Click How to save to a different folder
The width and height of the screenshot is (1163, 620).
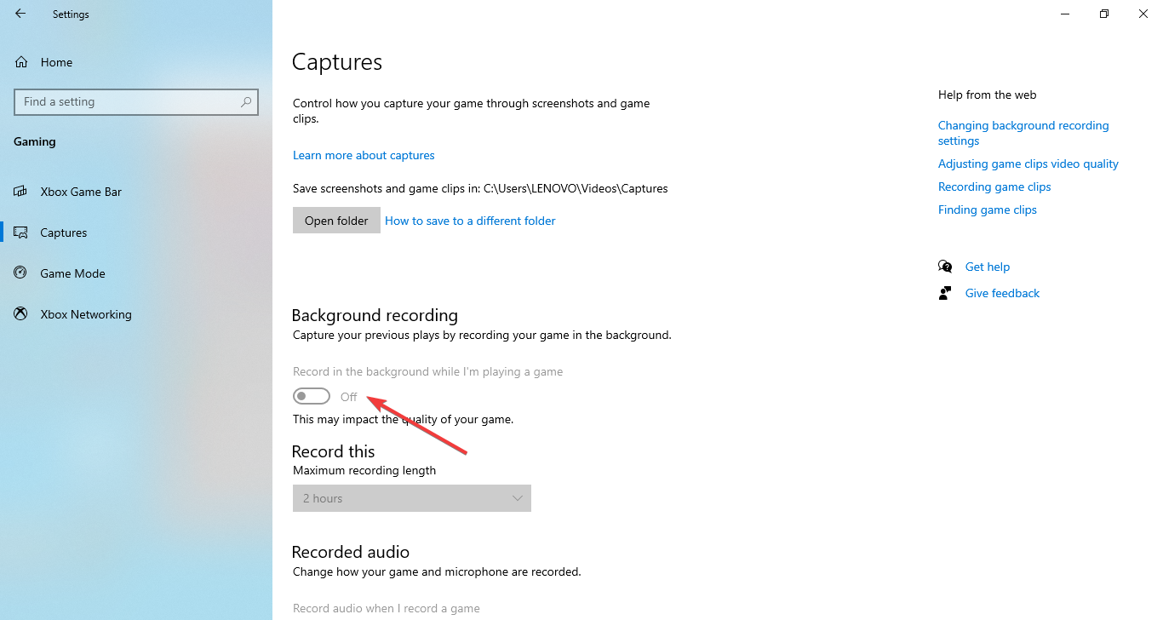coord(470,221)
